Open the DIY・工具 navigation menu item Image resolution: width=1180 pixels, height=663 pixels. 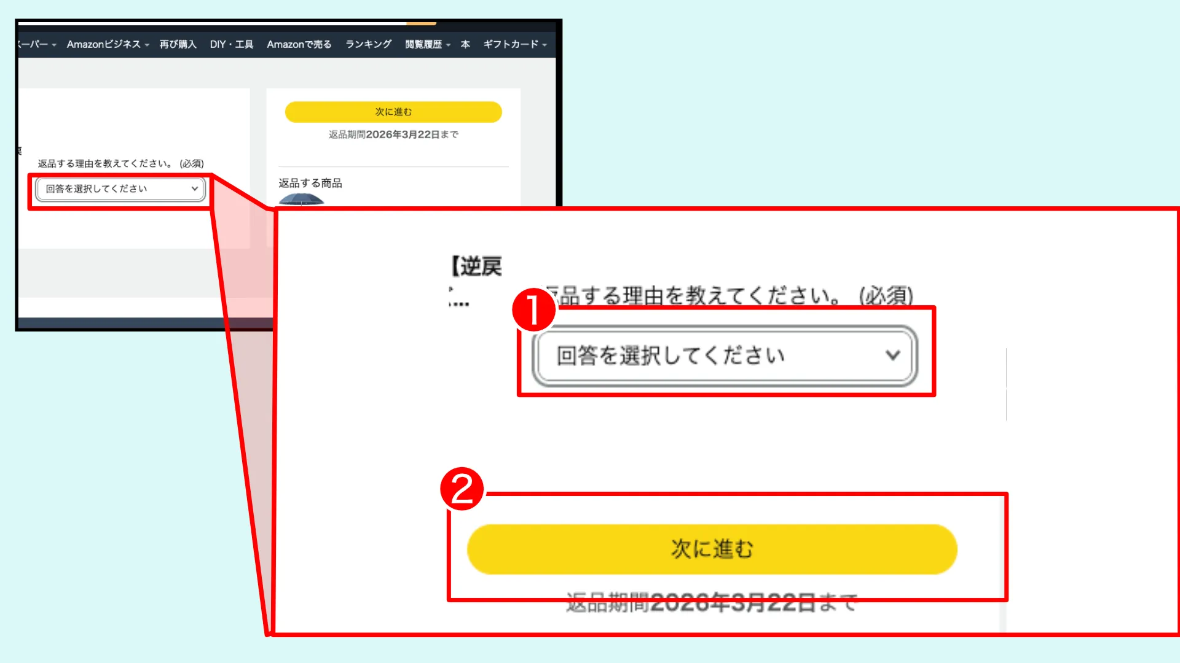tap(232, 44)
